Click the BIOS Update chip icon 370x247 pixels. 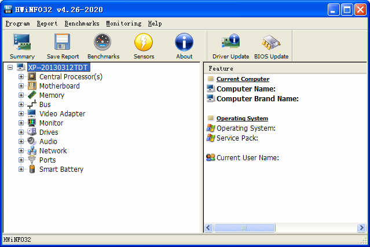click(271, 42)
